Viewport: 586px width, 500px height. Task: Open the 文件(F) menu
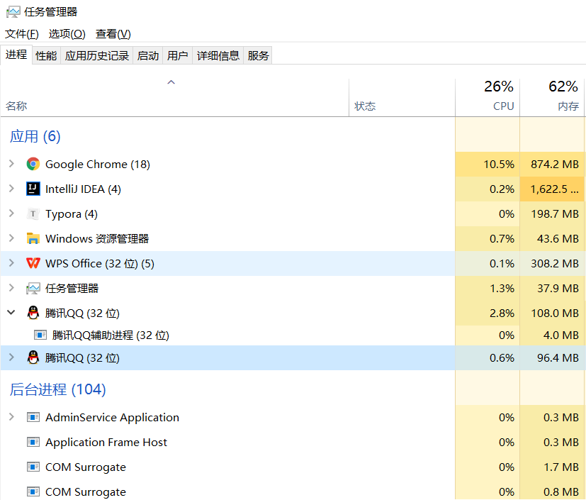(22, 34)
